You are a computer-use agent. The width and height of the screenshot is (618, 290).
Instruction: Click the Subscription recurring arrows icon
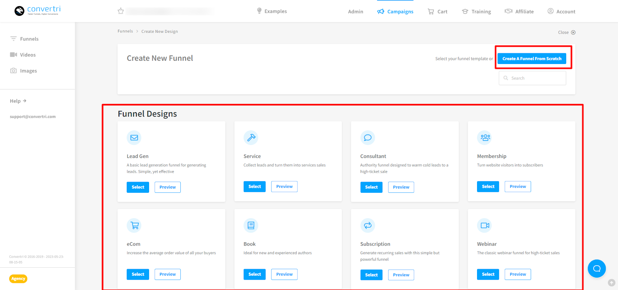(368, 226)
